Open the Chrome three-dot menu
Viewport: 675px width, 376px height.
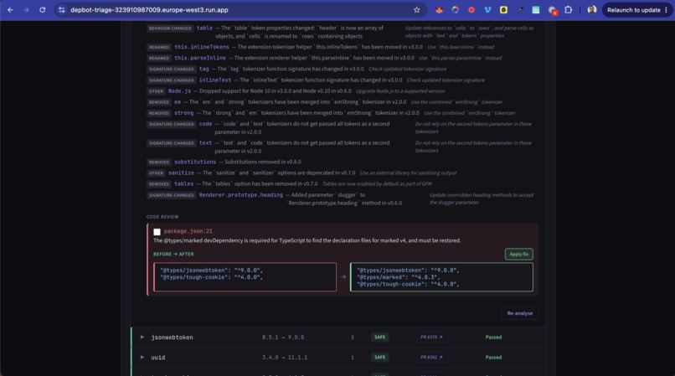[x=666, y=10]
